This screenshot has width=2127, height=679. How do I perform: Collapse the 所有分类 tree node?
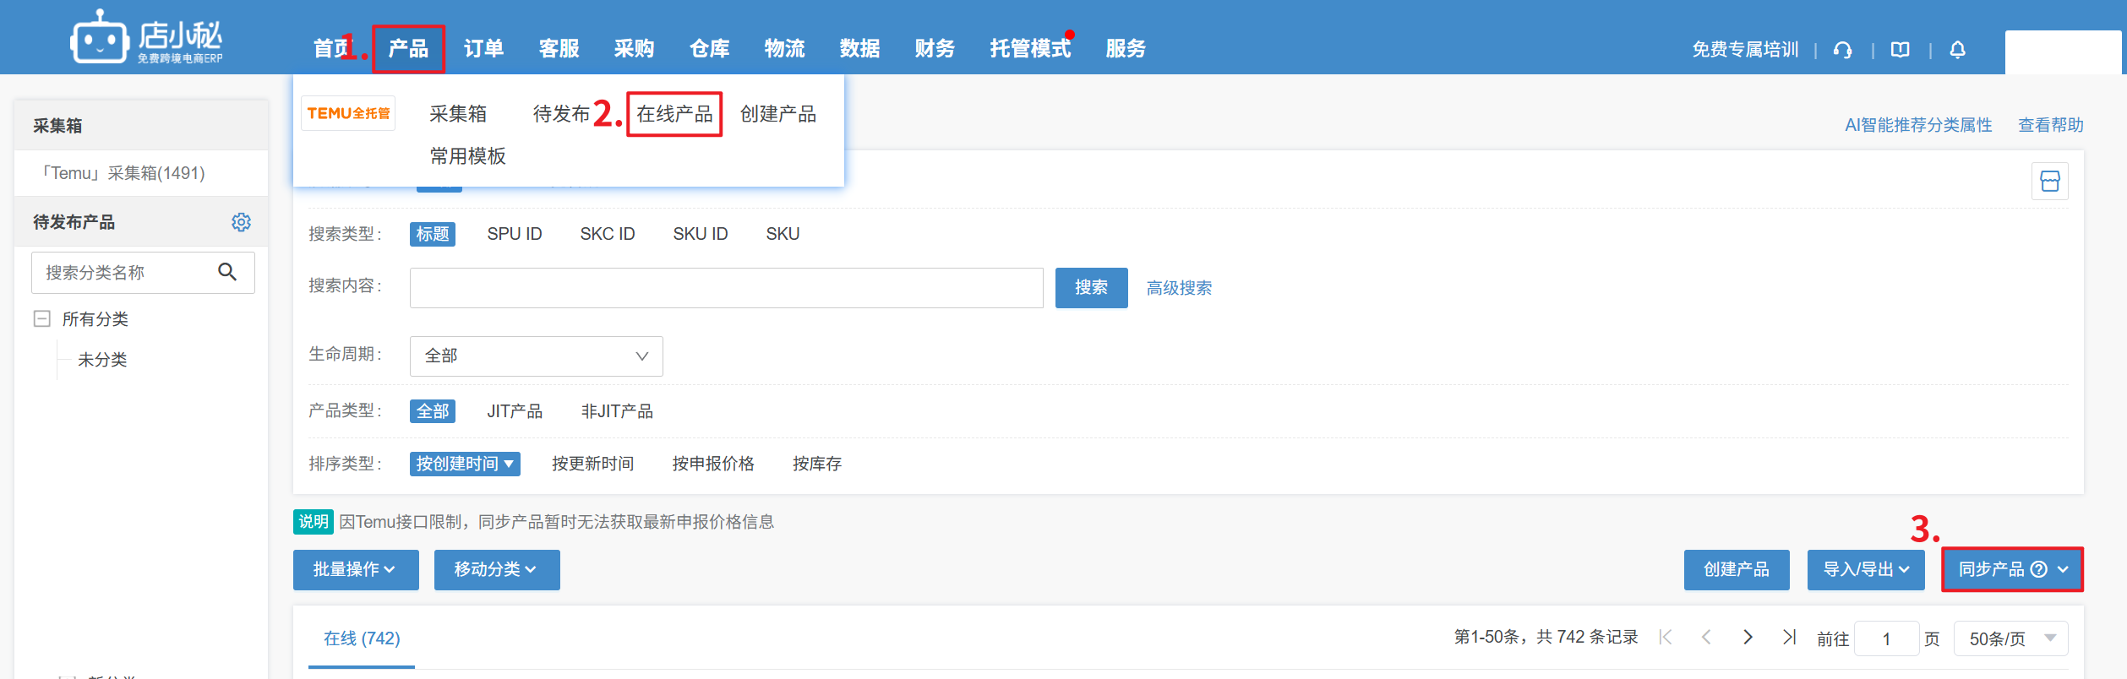[x=41, y=319]
